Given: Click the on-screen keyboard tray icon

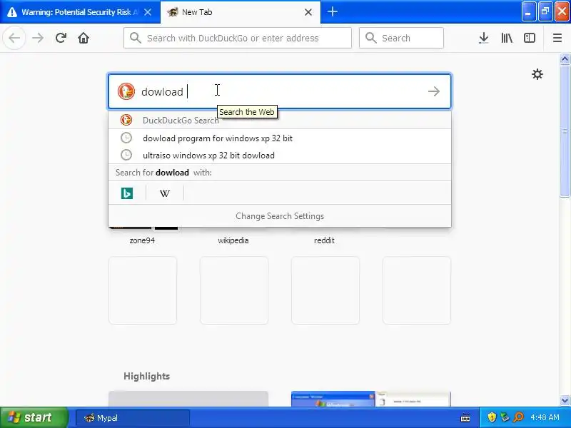Looking at the screenshot, I should [465, 418].
